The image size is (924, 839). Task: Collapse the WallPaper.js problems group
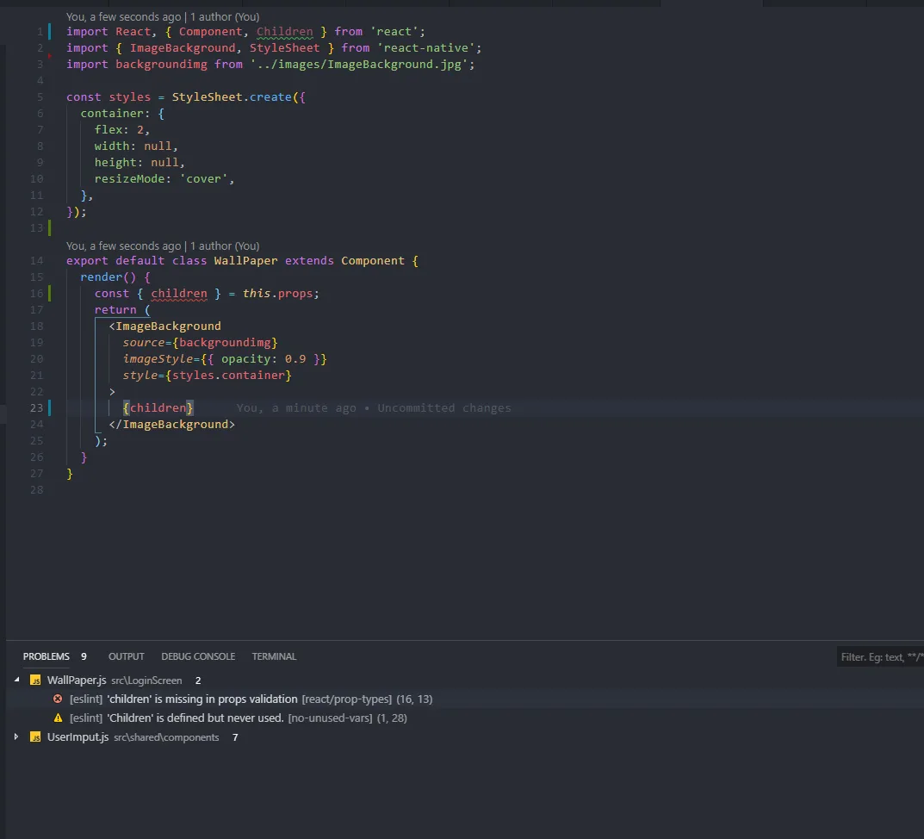click(x=16, y=680)
